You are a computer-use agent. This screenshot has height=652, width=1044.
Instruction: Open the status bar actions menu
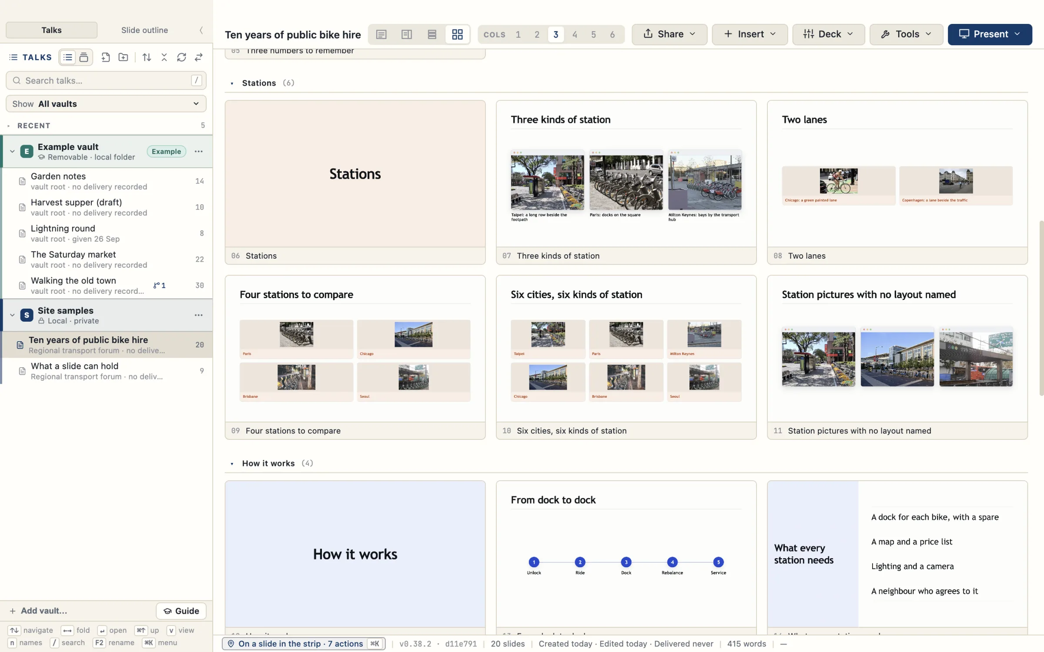[304, 644]
